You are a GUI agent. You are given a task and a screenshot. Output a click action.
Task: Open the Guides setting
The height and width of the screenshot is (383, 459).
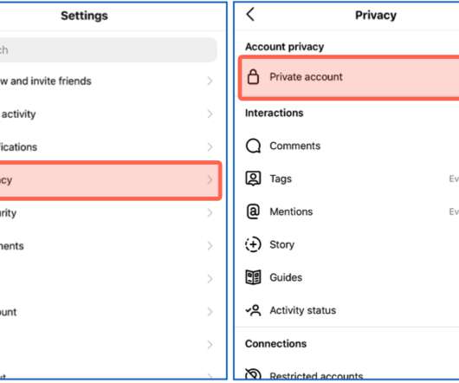347,277
